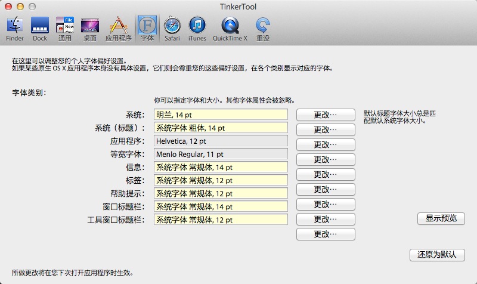Image resolution: width=477 pixels, height=284 pixels.
Task: Open the Safari settings pane
Action: click(x=172, y=29)
